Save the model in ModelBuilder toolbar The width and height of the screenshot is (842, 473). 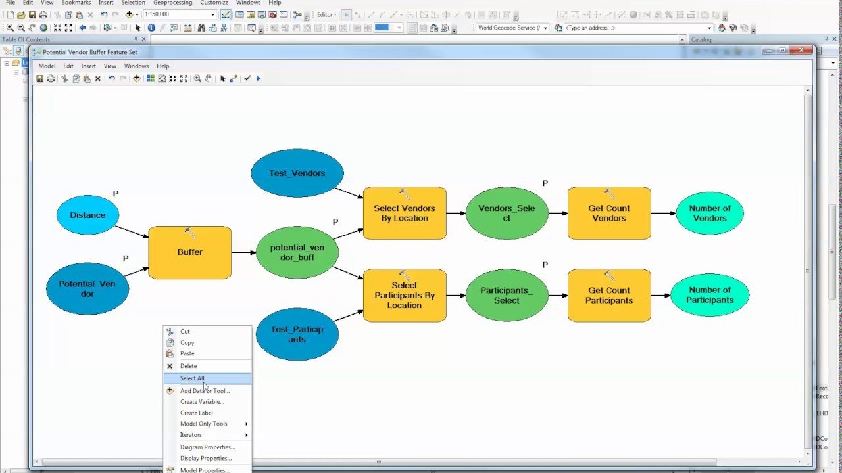40,78
